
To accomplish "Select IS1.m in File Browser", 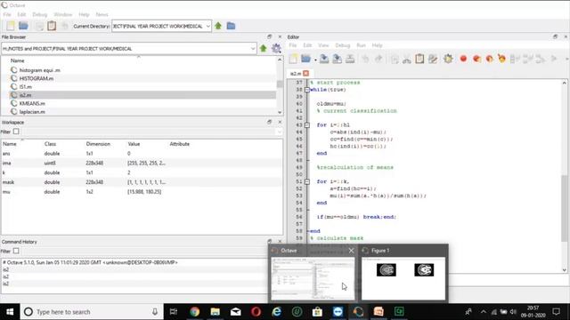I will coord(26,87).
